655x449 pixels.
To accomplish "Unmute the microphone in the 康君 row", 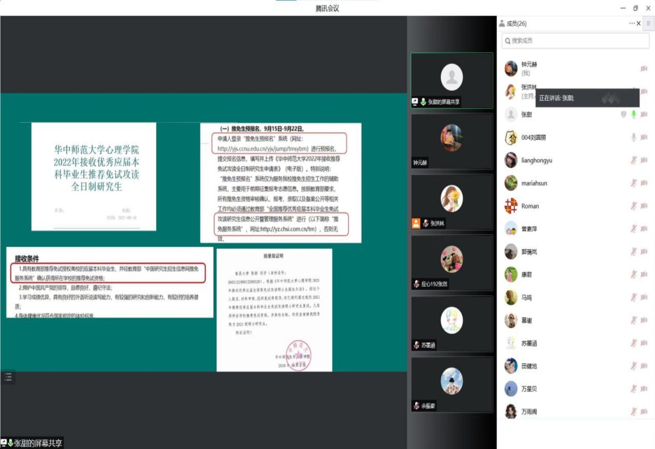I will (x=634, y=274).
